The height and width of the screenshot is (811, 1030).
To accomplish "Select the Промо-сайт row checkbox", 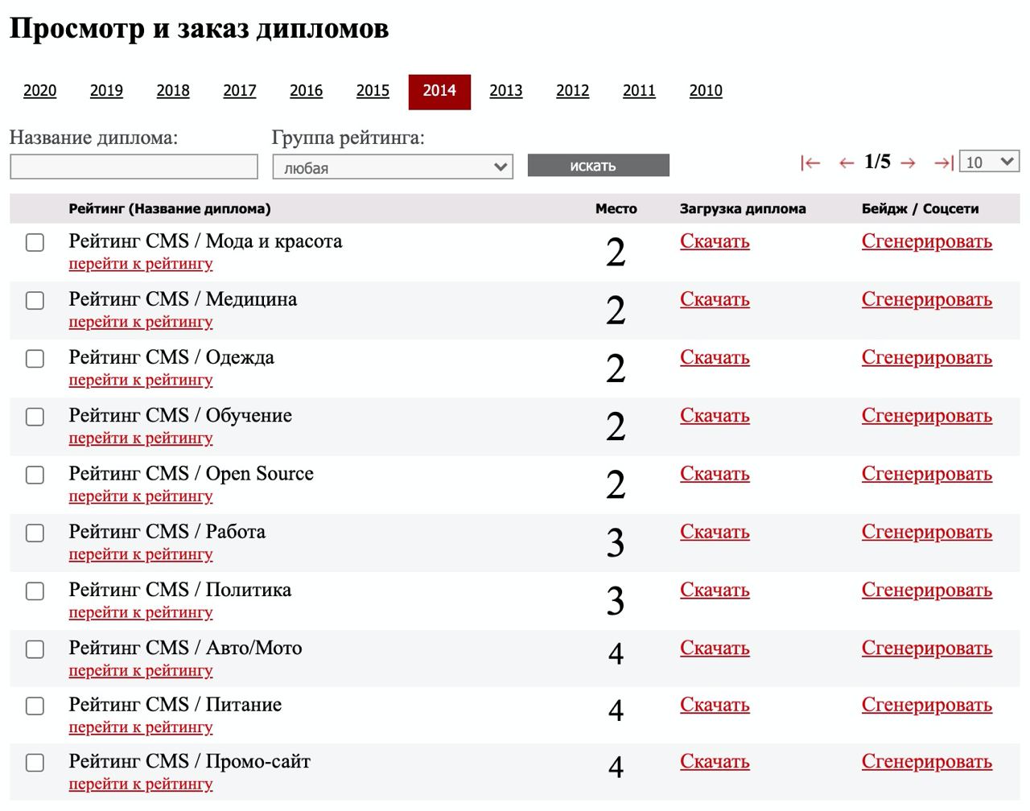I will 35,763.
